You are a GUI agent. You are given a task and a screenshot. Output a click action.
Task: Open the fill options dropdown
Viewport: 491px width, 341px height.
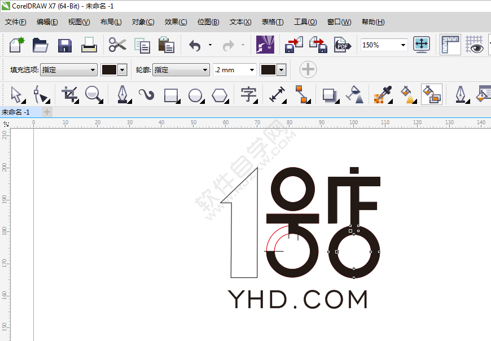pyautogui.click(x=69, y=69)
